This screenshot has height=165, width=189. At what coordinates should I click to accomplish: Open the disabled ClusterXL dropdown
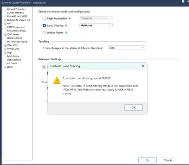click(x=96, y=18)
